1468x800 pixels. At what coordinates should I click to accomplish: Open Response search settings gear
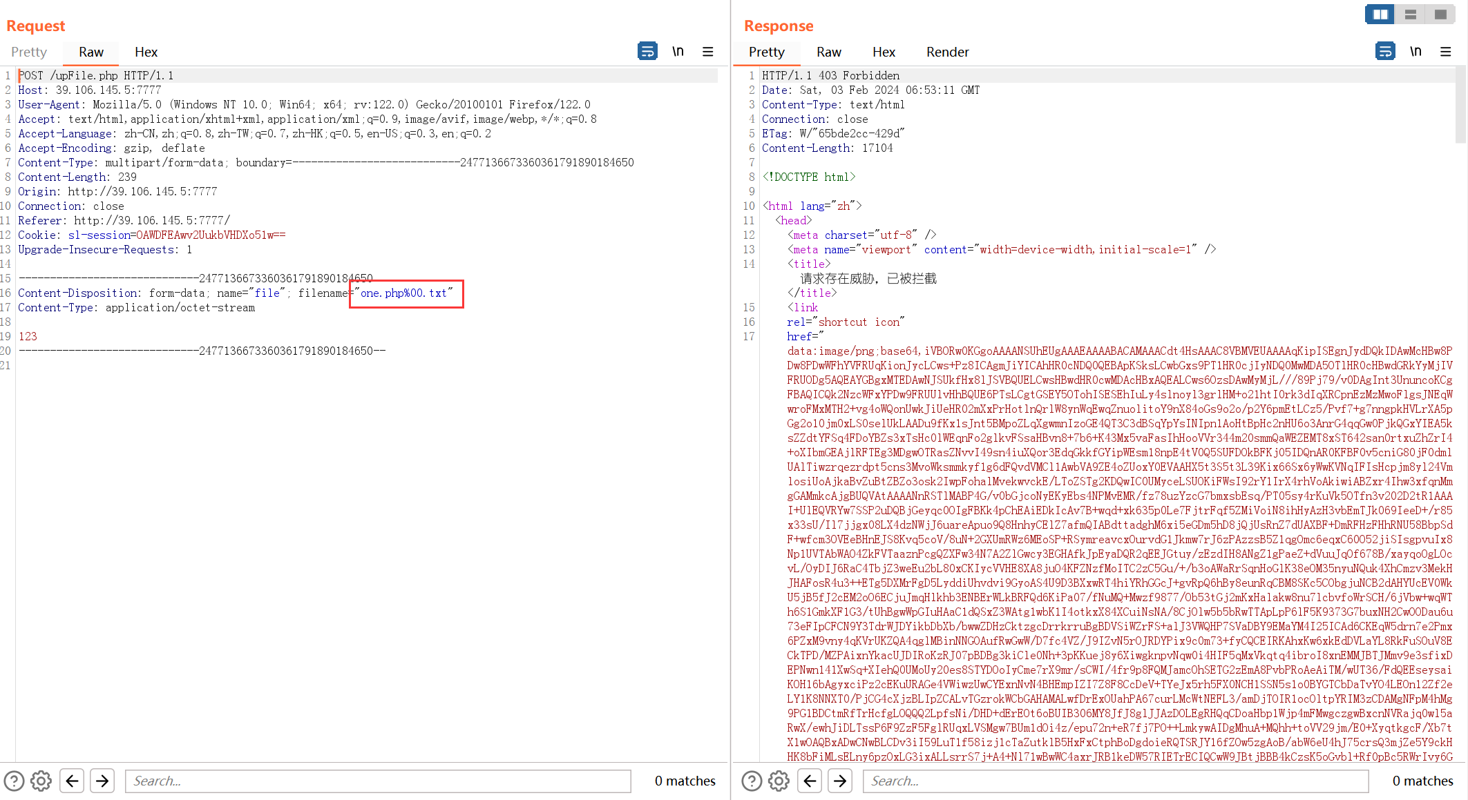[x=779, y=781]
